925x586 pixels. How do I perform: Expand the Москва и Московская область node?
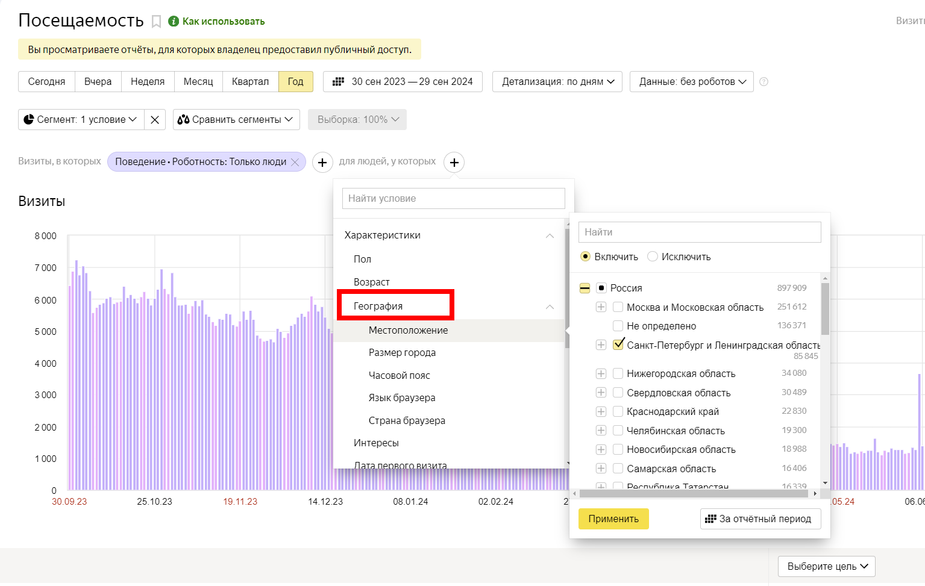[601, 307]
